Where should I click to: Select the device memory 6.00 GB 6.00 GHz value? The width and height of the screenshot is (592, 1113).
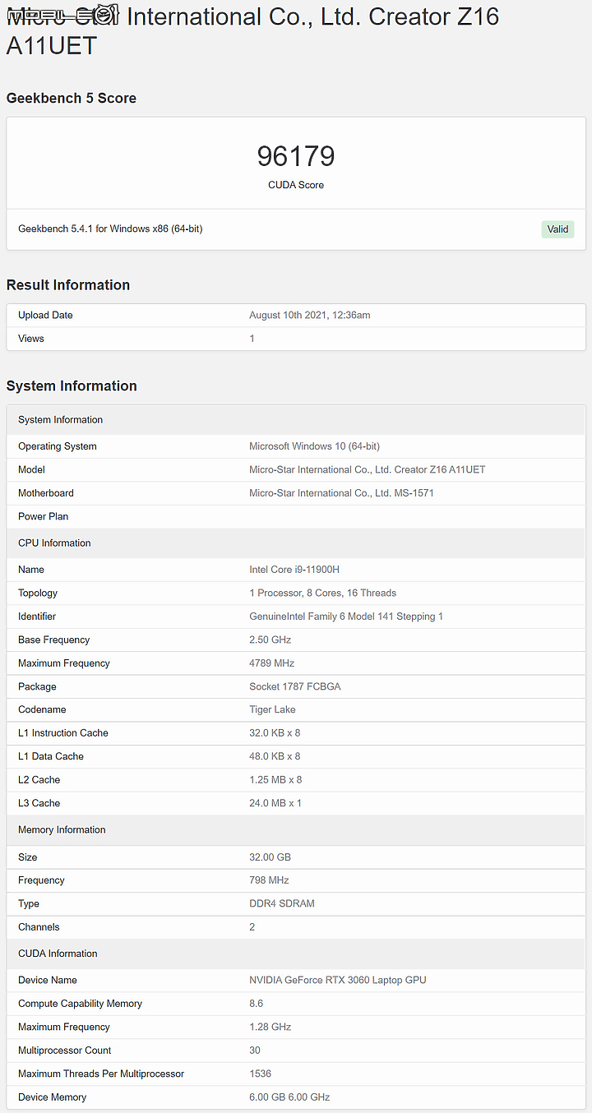(x=289, y=1097)
